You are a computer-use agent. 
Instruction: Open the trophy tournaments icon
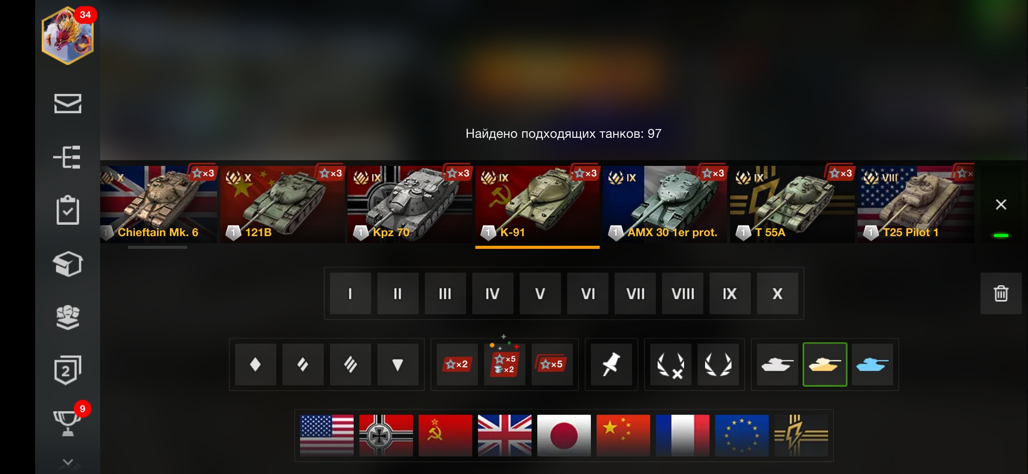point(68,423)
